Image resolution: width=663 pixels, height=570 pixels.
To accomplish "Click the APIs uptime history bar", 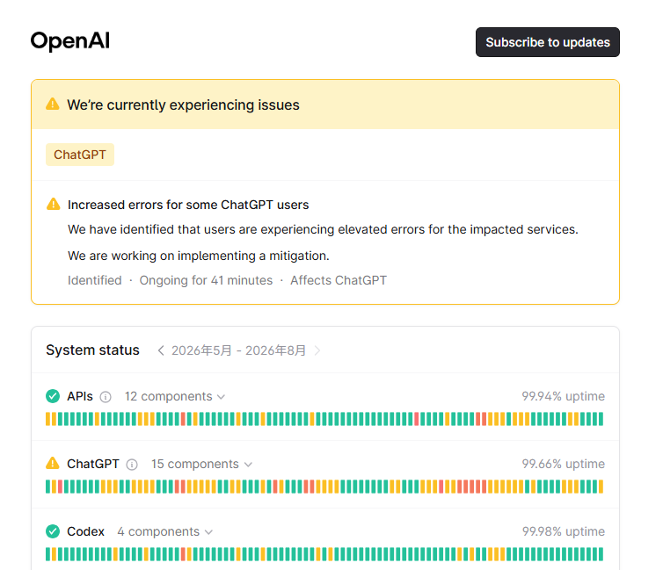I will [324, 419].
